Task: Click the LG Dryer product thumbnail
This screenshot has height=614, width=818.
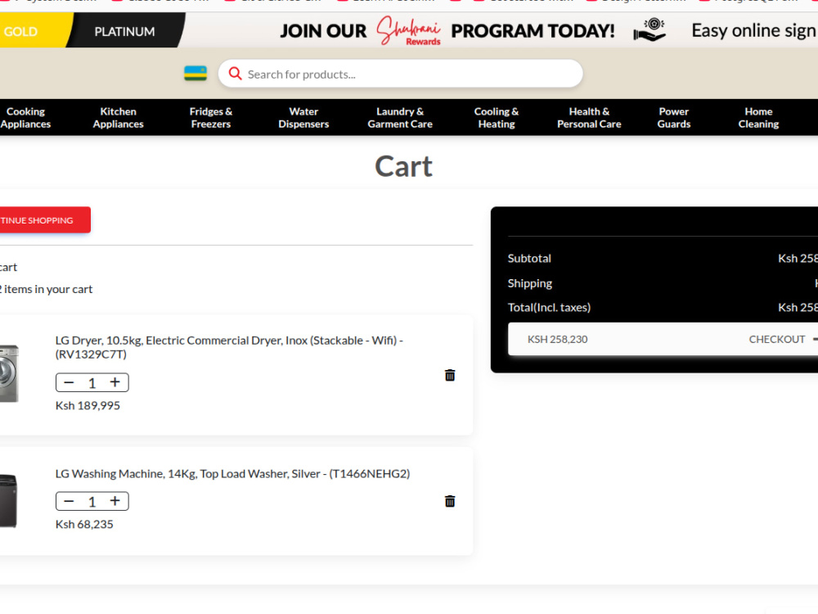Action: coord(9,373)
